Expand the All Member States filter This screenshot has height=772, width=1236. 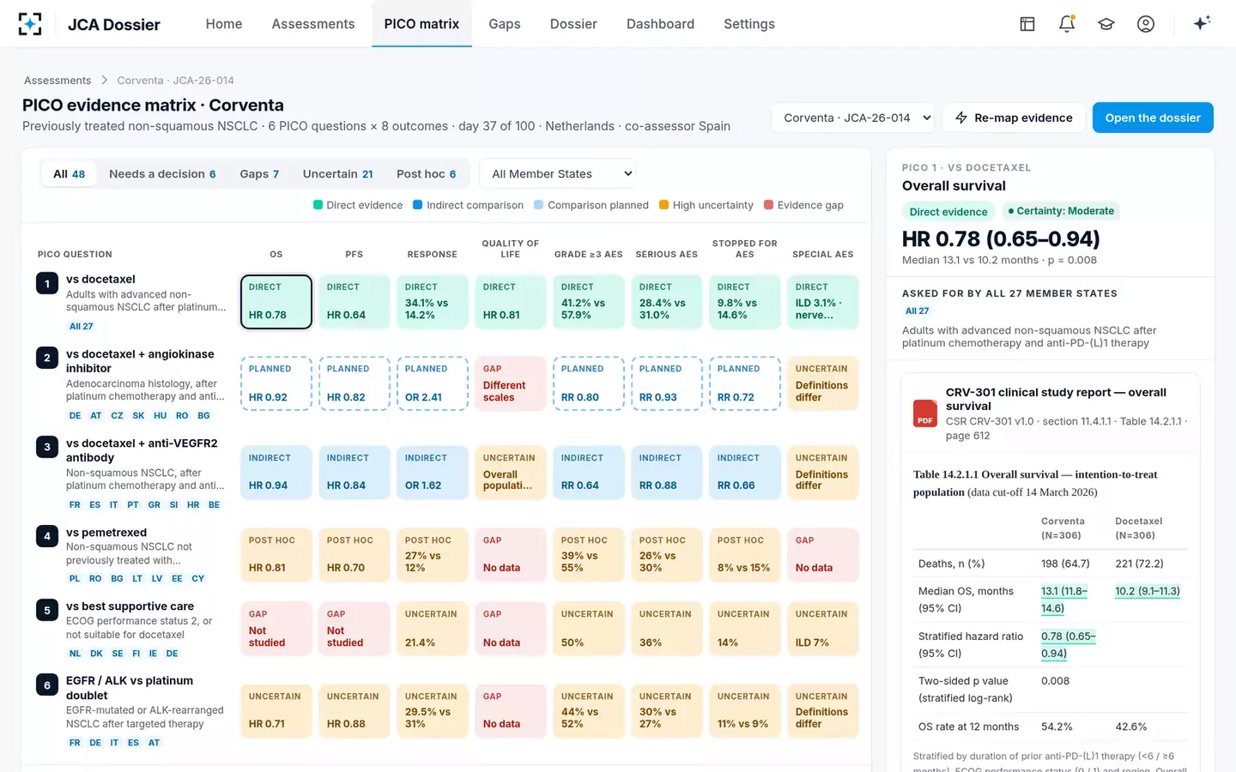[557, 174]
